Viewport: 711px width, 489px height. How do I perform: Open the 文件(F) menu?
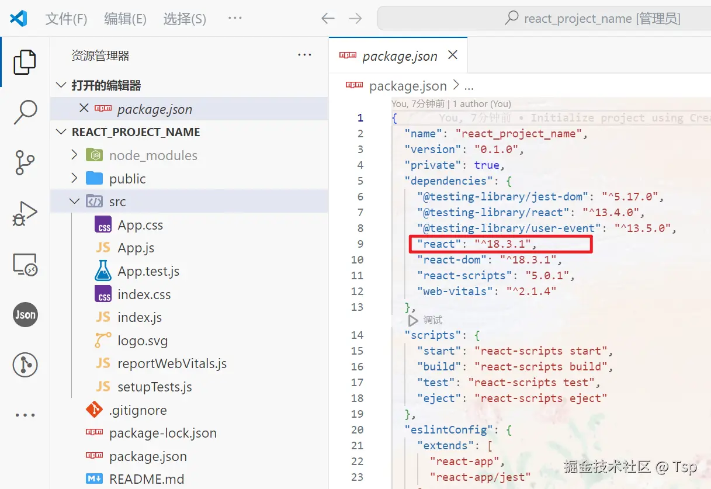(66, 19)
